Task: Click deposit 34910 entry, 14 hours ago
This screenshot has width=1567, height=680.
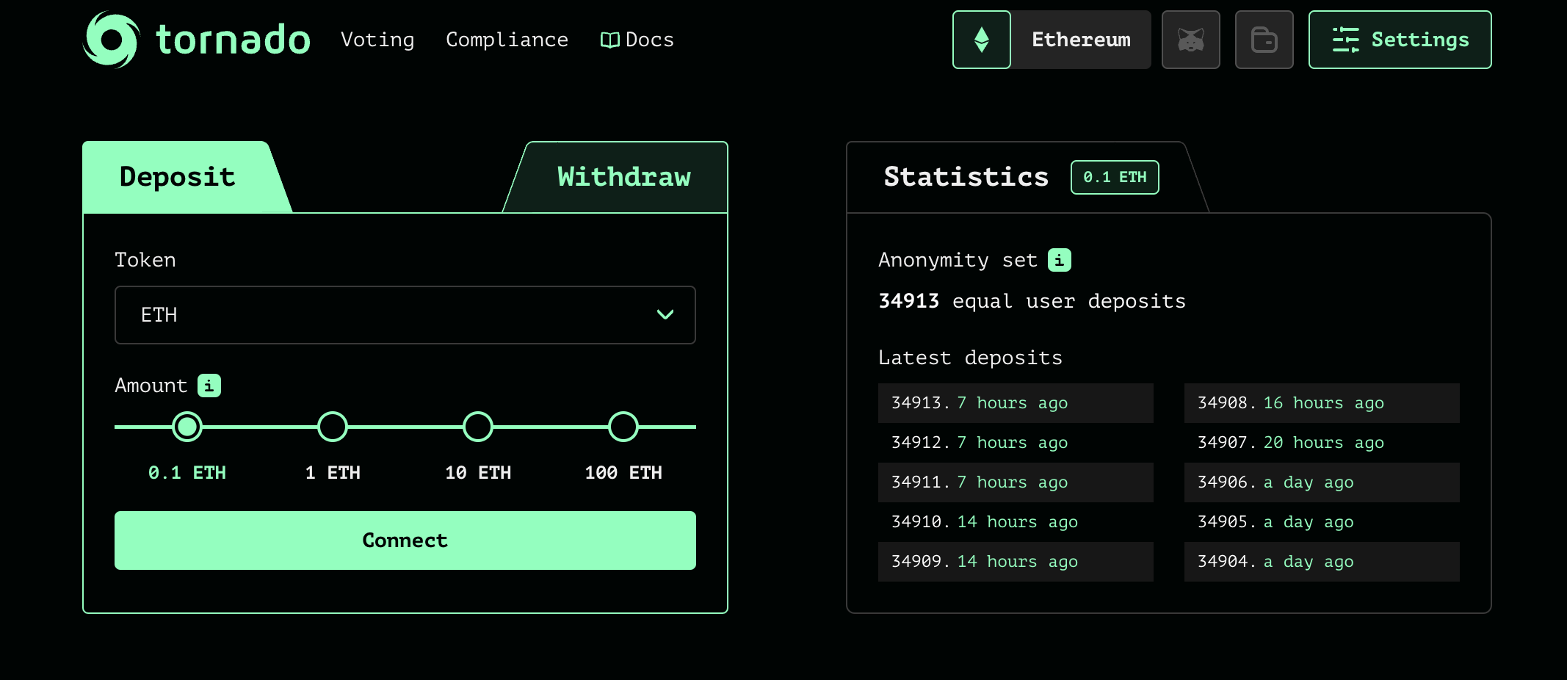Action: tap(1016, 522)
